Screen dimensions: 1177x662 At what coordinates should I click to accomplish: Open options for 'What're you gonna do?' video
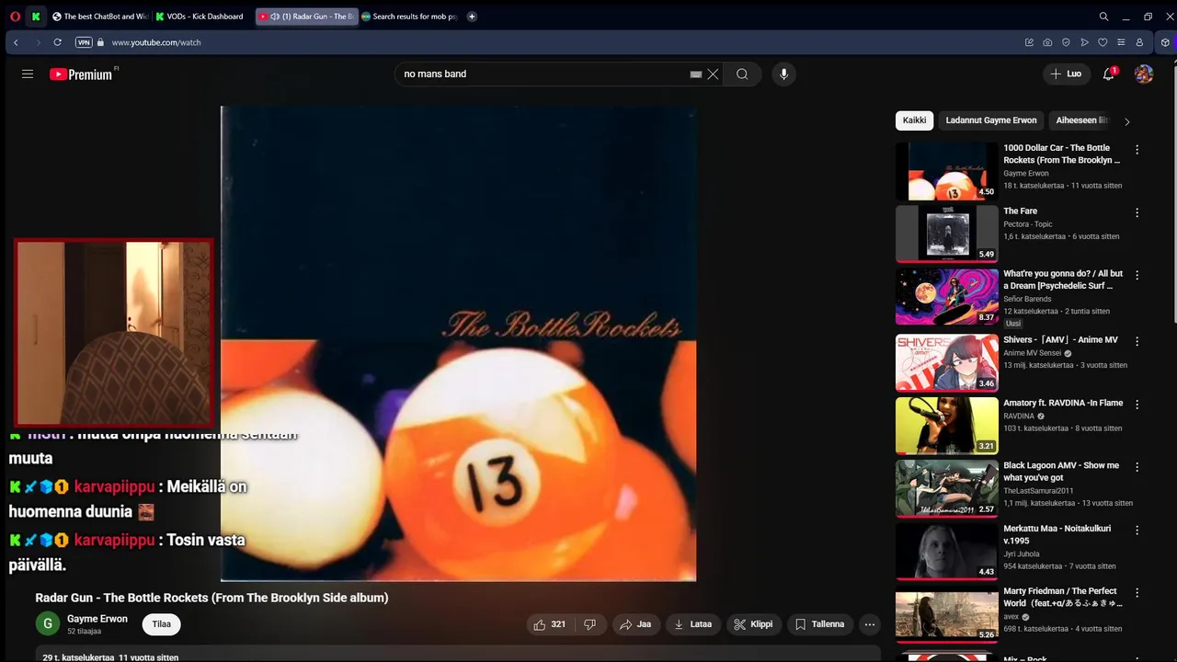click(1137, 275)
